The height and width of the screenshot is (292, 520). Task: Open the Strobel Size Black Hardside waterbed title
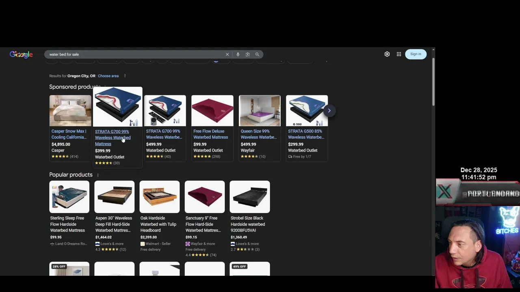pos(248,224)
